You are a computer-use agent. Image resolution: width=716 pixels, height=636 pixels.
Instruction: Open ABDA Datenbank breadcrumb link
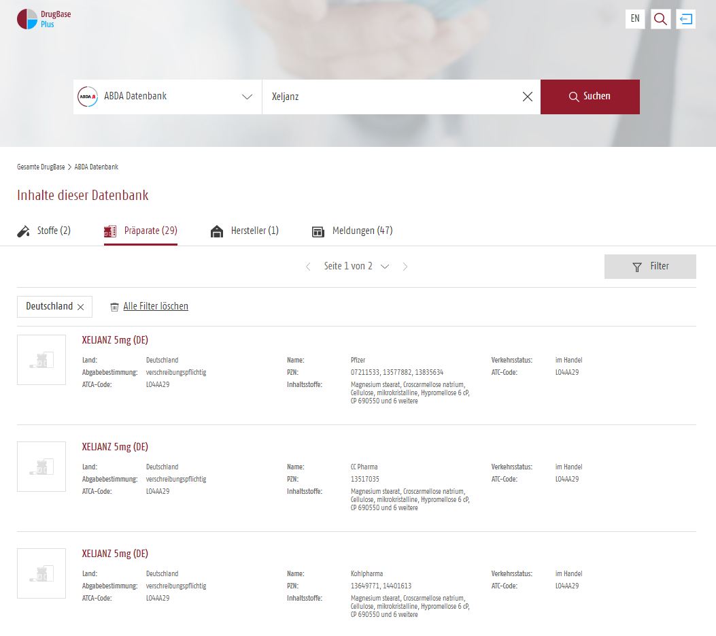coord(97,167)
